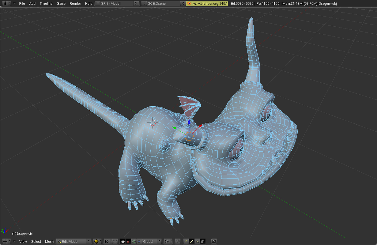The height and width of the screenshot is (245, 377).
Task: Click the www.blender.org 248.1 link
Action: 207,3
